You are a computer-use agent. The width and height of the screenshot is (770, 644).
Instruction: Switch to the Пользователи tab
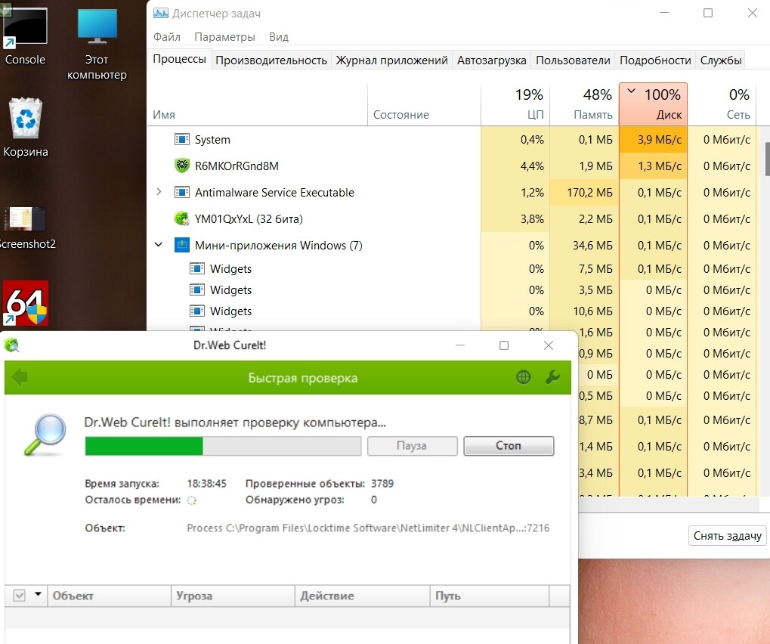[x=573, y=60]
